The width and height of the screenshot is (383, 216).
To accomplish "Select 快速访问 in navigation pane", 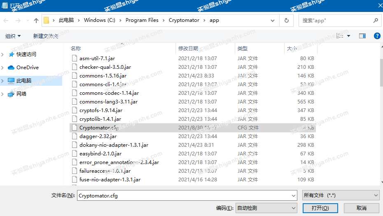I will (x=26, y=54).
